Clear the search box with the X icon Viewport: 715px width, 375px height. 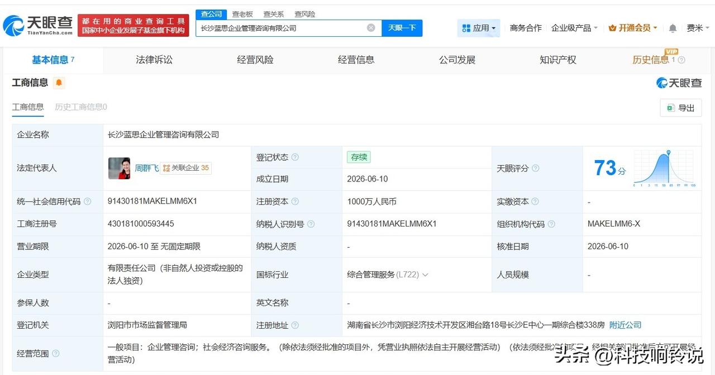(x=371, y=28)
